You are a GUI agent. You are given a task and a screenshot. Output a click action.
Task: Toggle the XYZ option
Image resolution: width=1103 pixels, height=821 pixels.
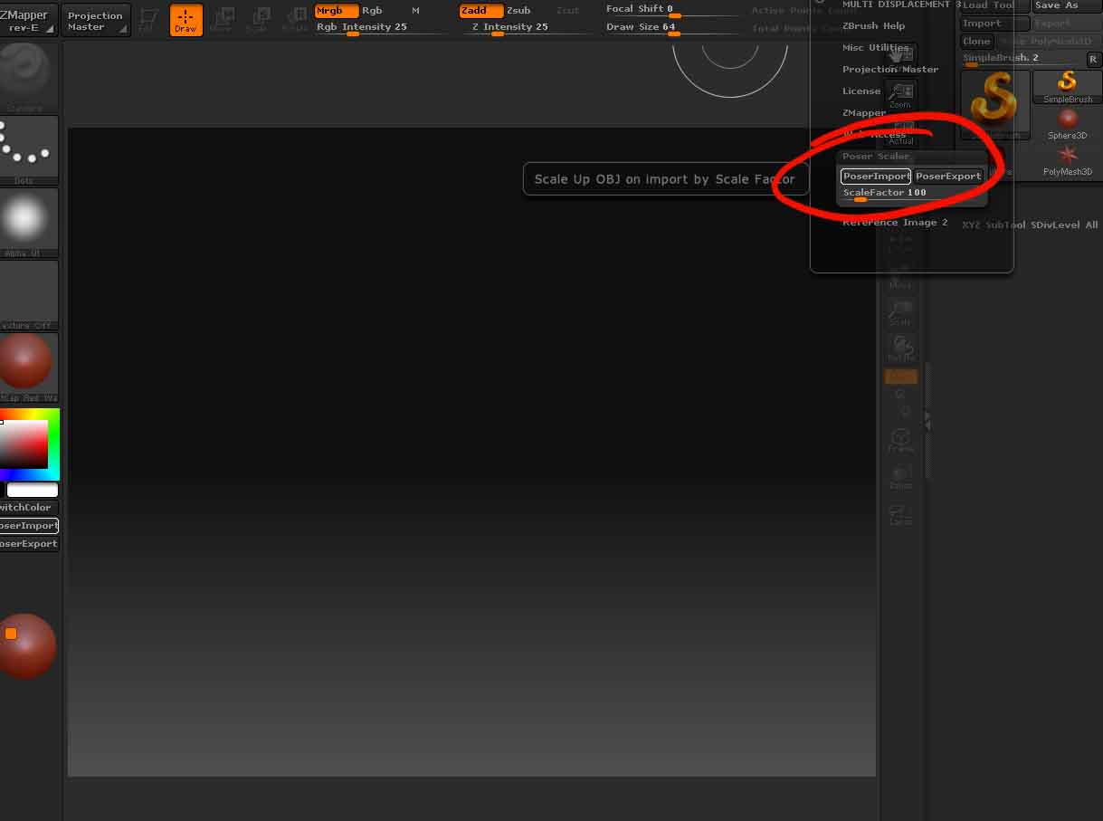point(971,224)
